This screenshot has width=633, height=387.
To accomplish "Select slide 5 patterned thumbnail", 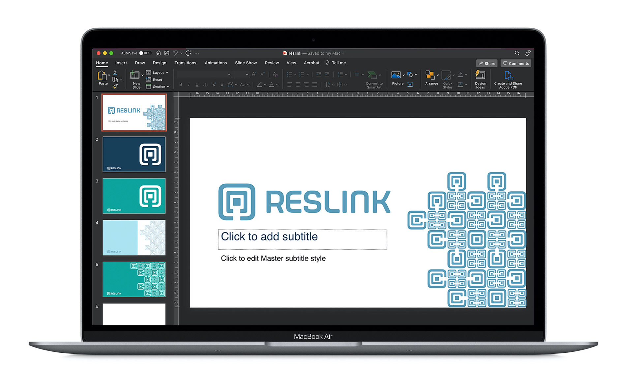I will tap(134, 279).
